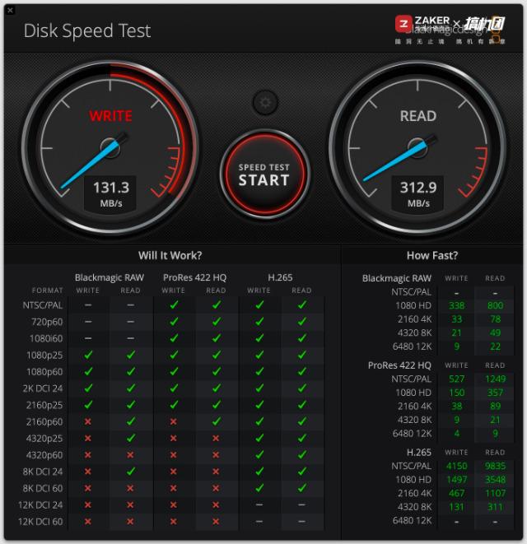Click the red cross for 4320p25 ProRes read
The image size is (527, 544).
(x=216, y=438)
